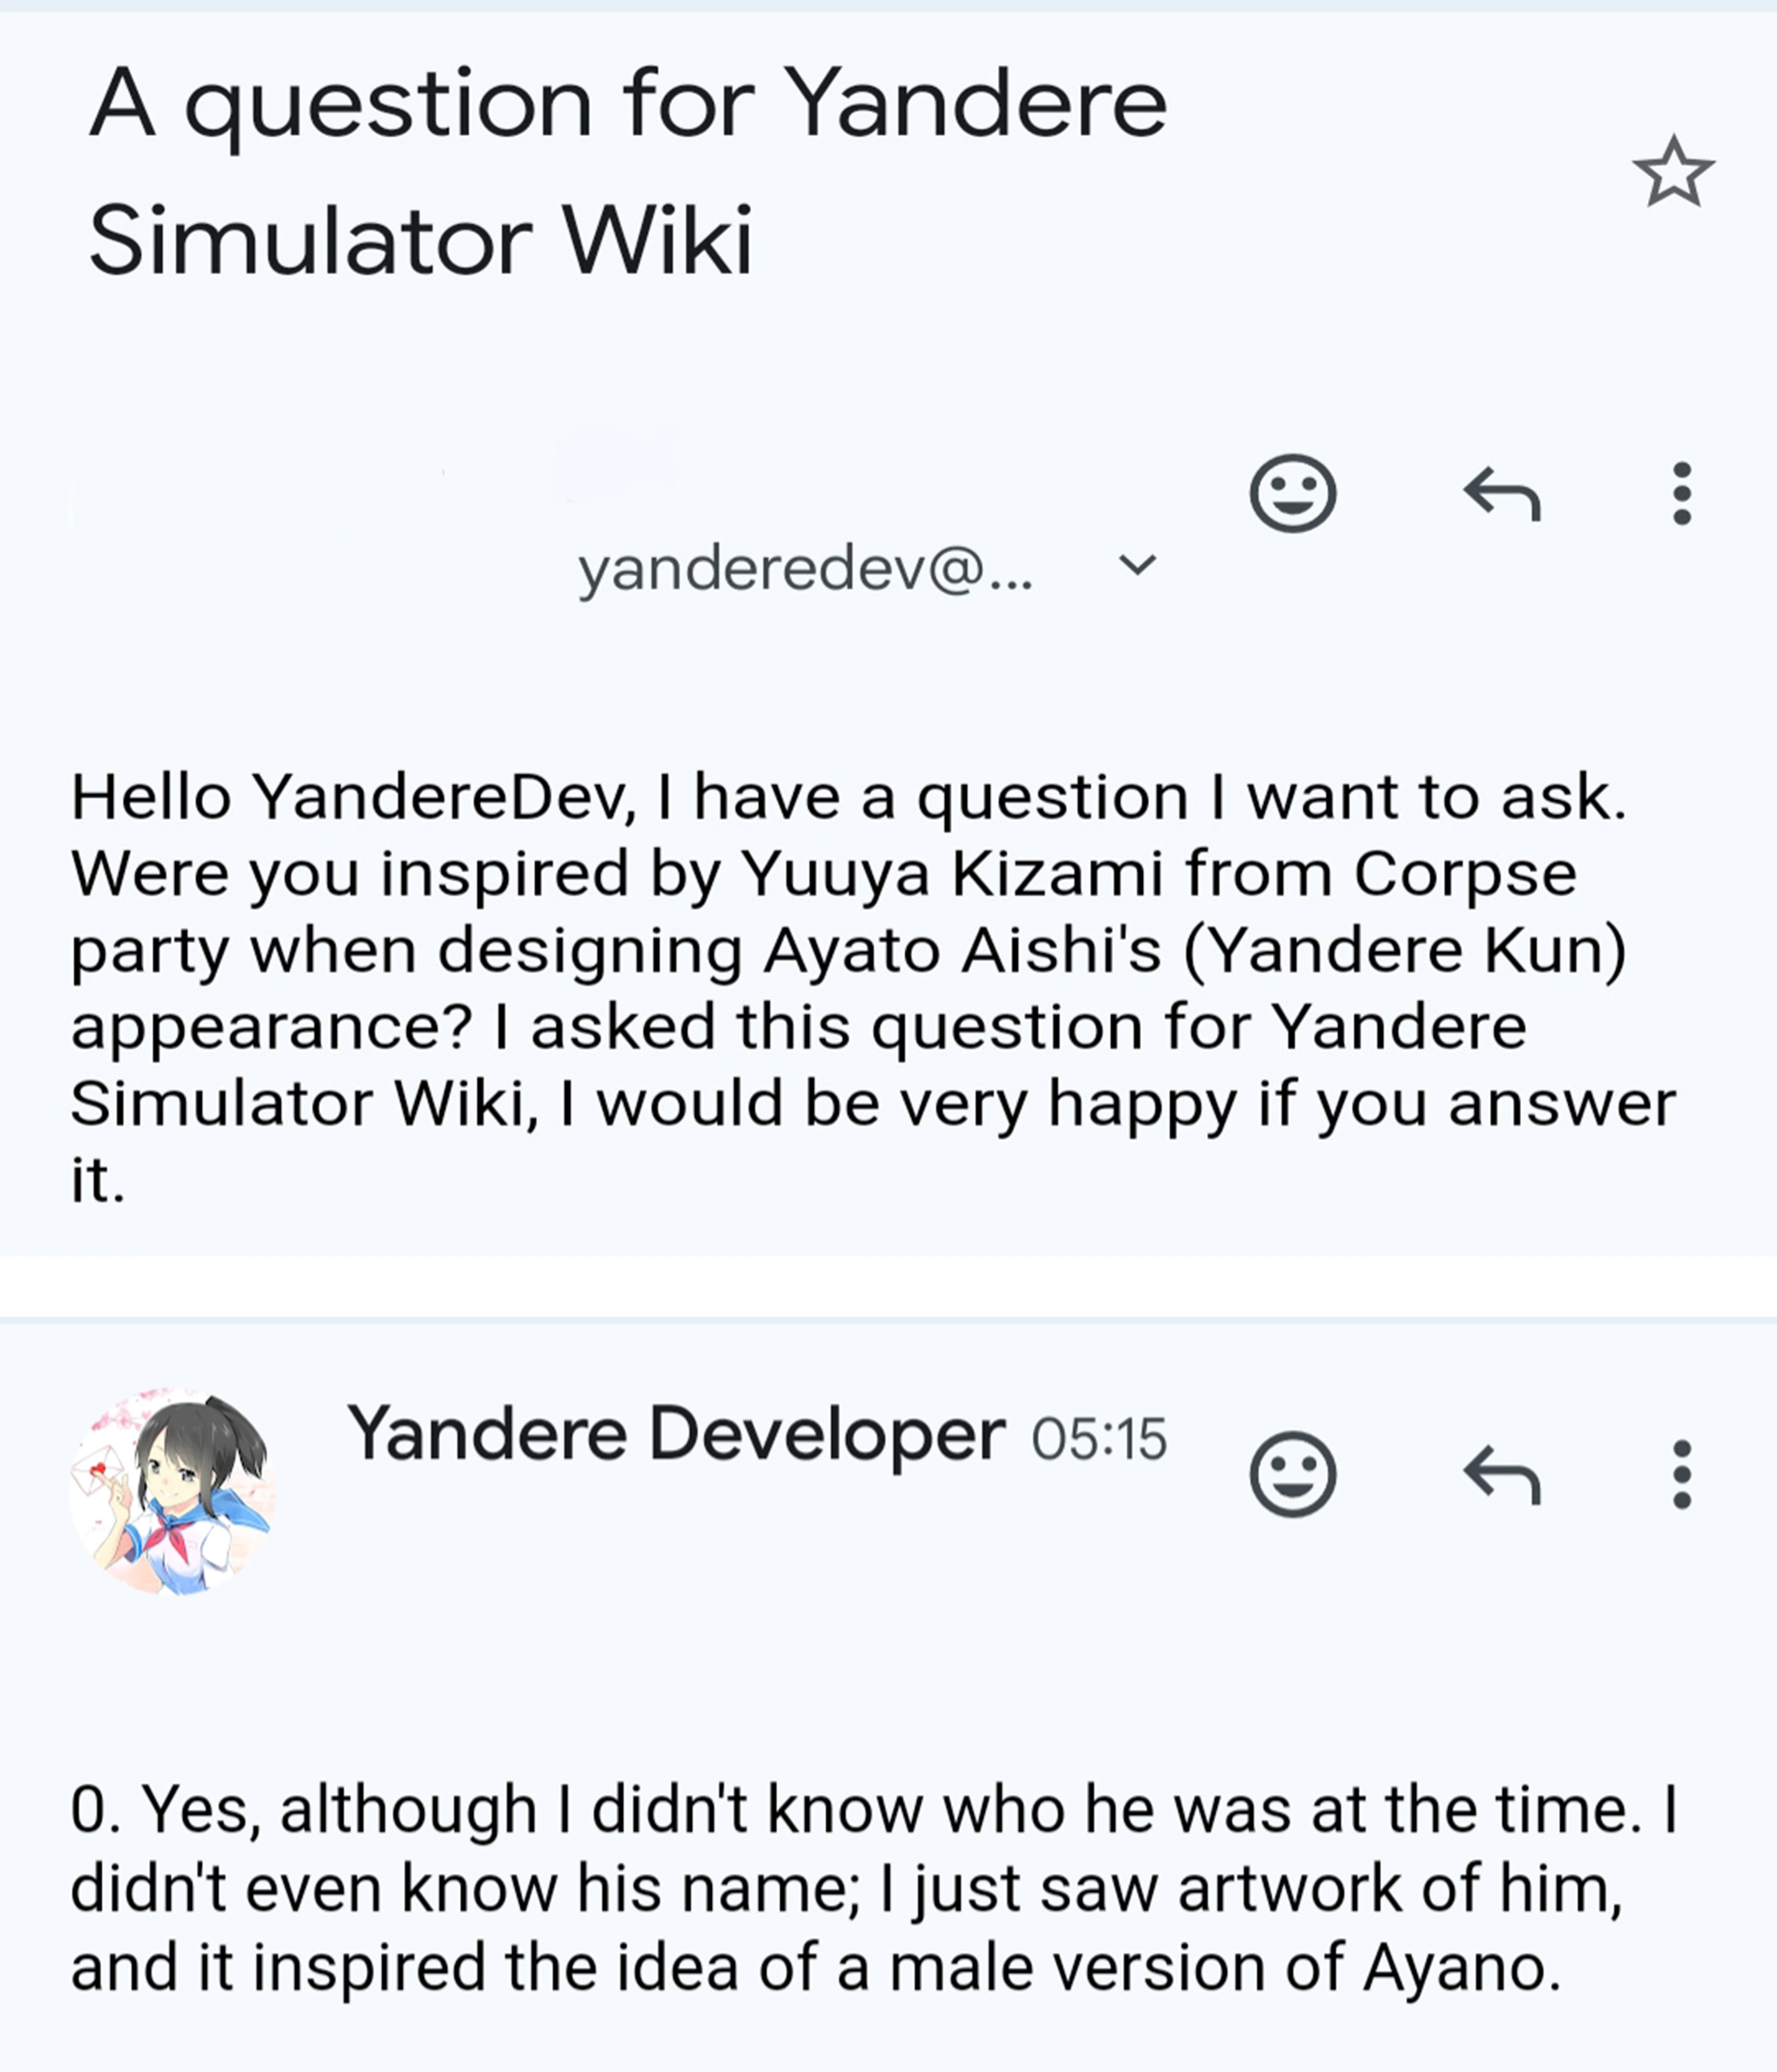Reply to Yandere Developer's message
Viewport: 1777px width, 2072px height.
pyautogui.click(x=1502, y=1474)
